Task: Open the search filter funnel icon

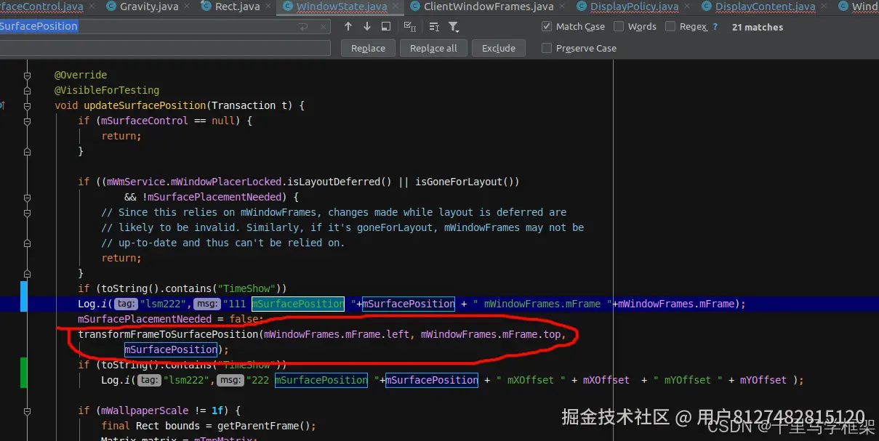Action: (x=454, y=27)
